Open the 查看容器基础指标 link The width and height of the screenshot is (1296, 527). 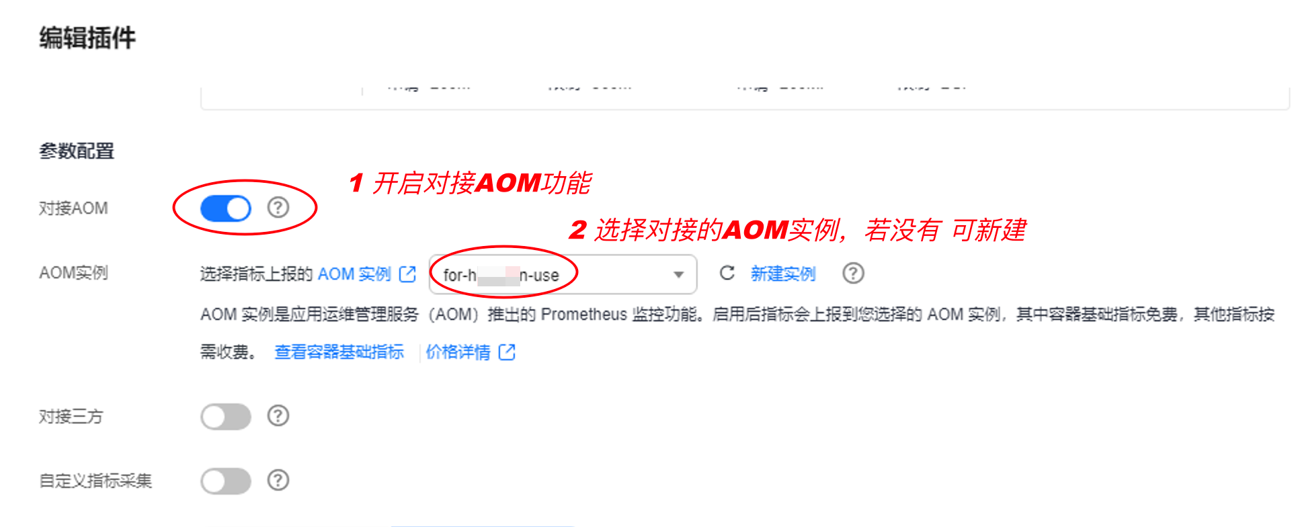pyautogui.click(x=339, y=352)
